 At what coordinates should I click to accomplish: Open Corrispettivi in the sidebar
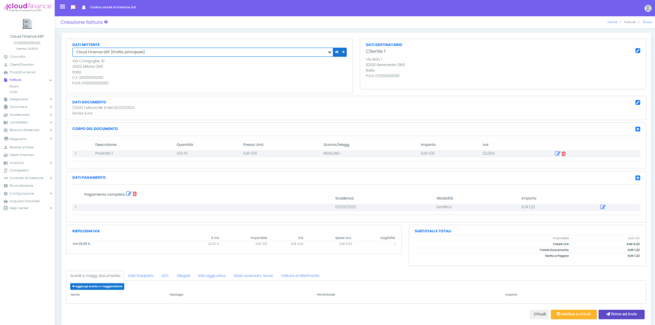pos(19,170)
